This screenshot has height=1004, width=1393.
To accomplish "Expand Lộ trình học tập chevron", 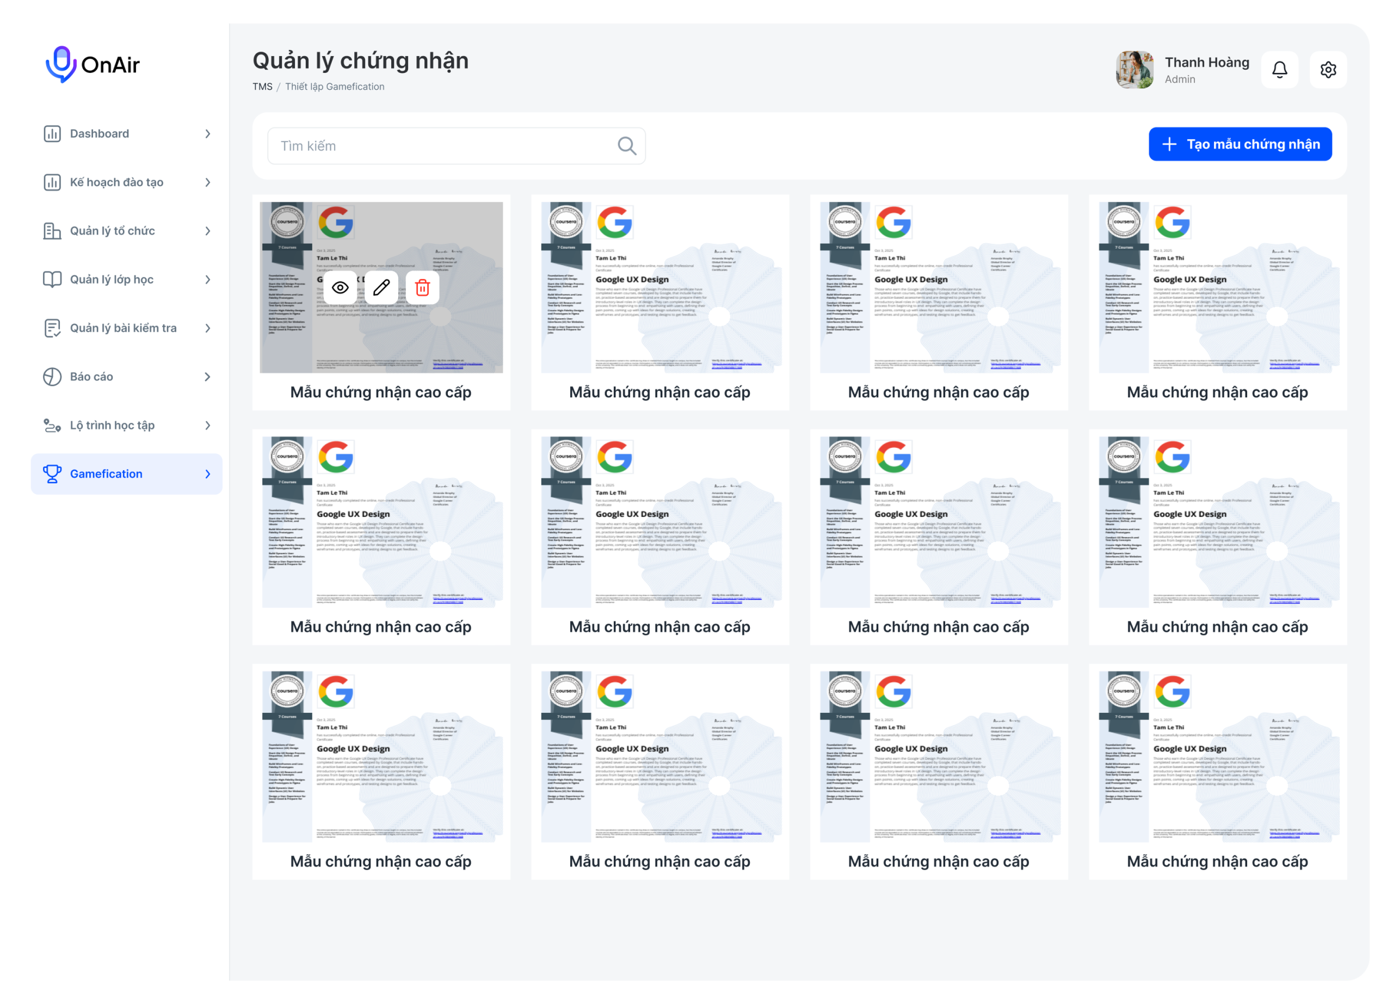I will pyautogui.click(x=208, y=425).
